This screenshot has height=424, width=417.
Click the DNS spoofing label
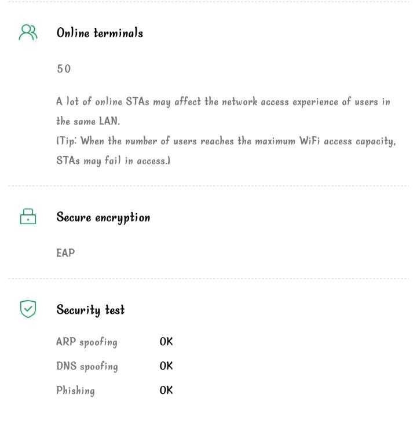click(x=87, y=366)
